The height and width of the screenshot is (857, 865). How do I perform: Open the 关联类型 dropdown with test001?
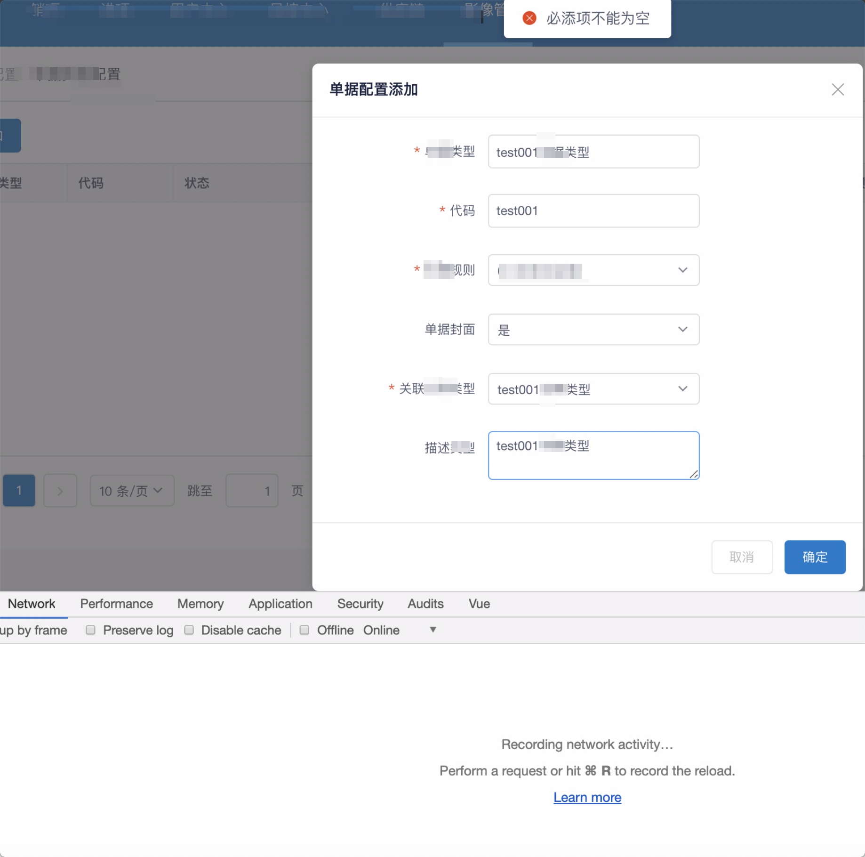(x=593, y=389)
